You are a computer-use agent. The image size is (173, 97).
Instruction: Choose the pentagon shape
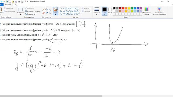(67, 11)
